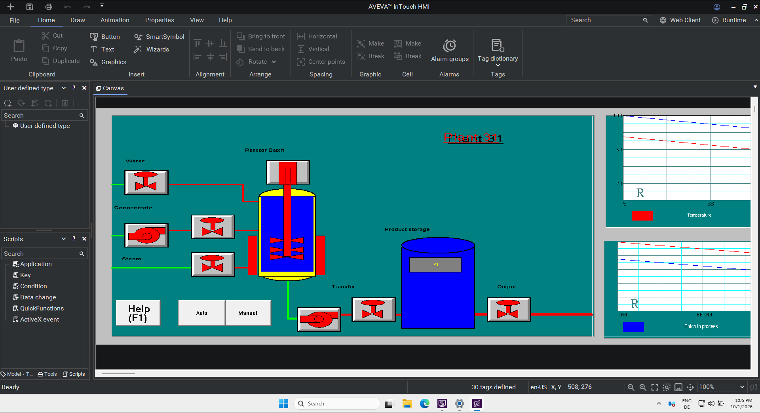This screenshot has width=760, height=413.
Task: Click the fit to screen icon
Action: (655, 387)
